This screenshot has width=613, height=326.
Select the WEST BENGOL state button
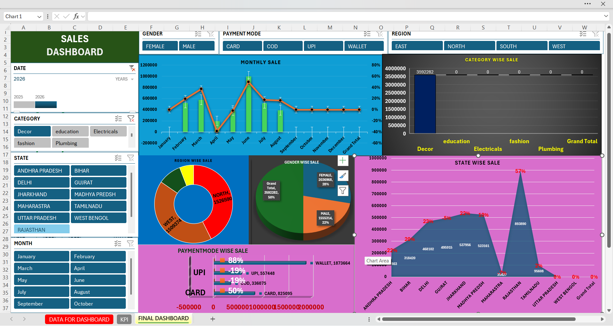click(x=99, y=218)
